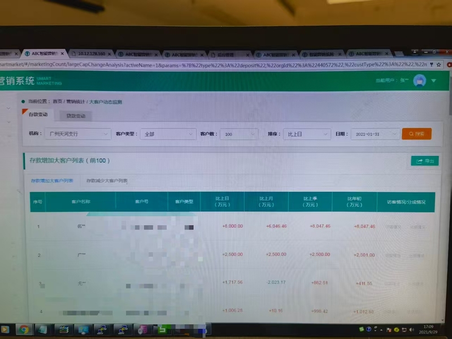Close the 后台管理 browser tab
Image resolution: width=452 pixels, height=339 pixels.
pos(247,55)
